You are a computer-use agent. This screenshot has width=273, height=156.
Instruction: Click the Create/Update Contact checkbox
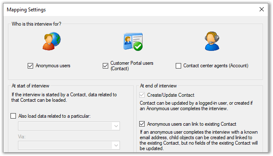(142, 95)
